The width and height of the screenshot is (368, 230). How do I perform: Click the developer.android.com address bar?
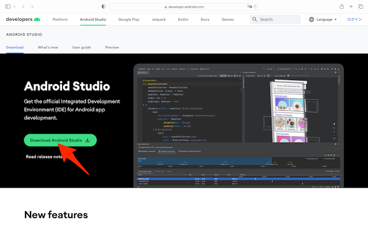click(x=182, y=6)
